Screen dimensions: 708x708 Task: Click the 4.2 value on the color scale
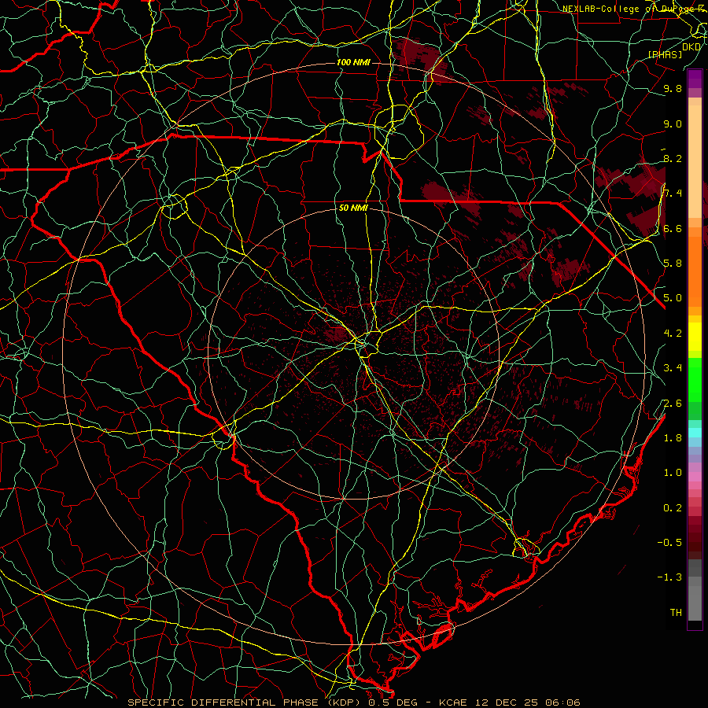673,334
